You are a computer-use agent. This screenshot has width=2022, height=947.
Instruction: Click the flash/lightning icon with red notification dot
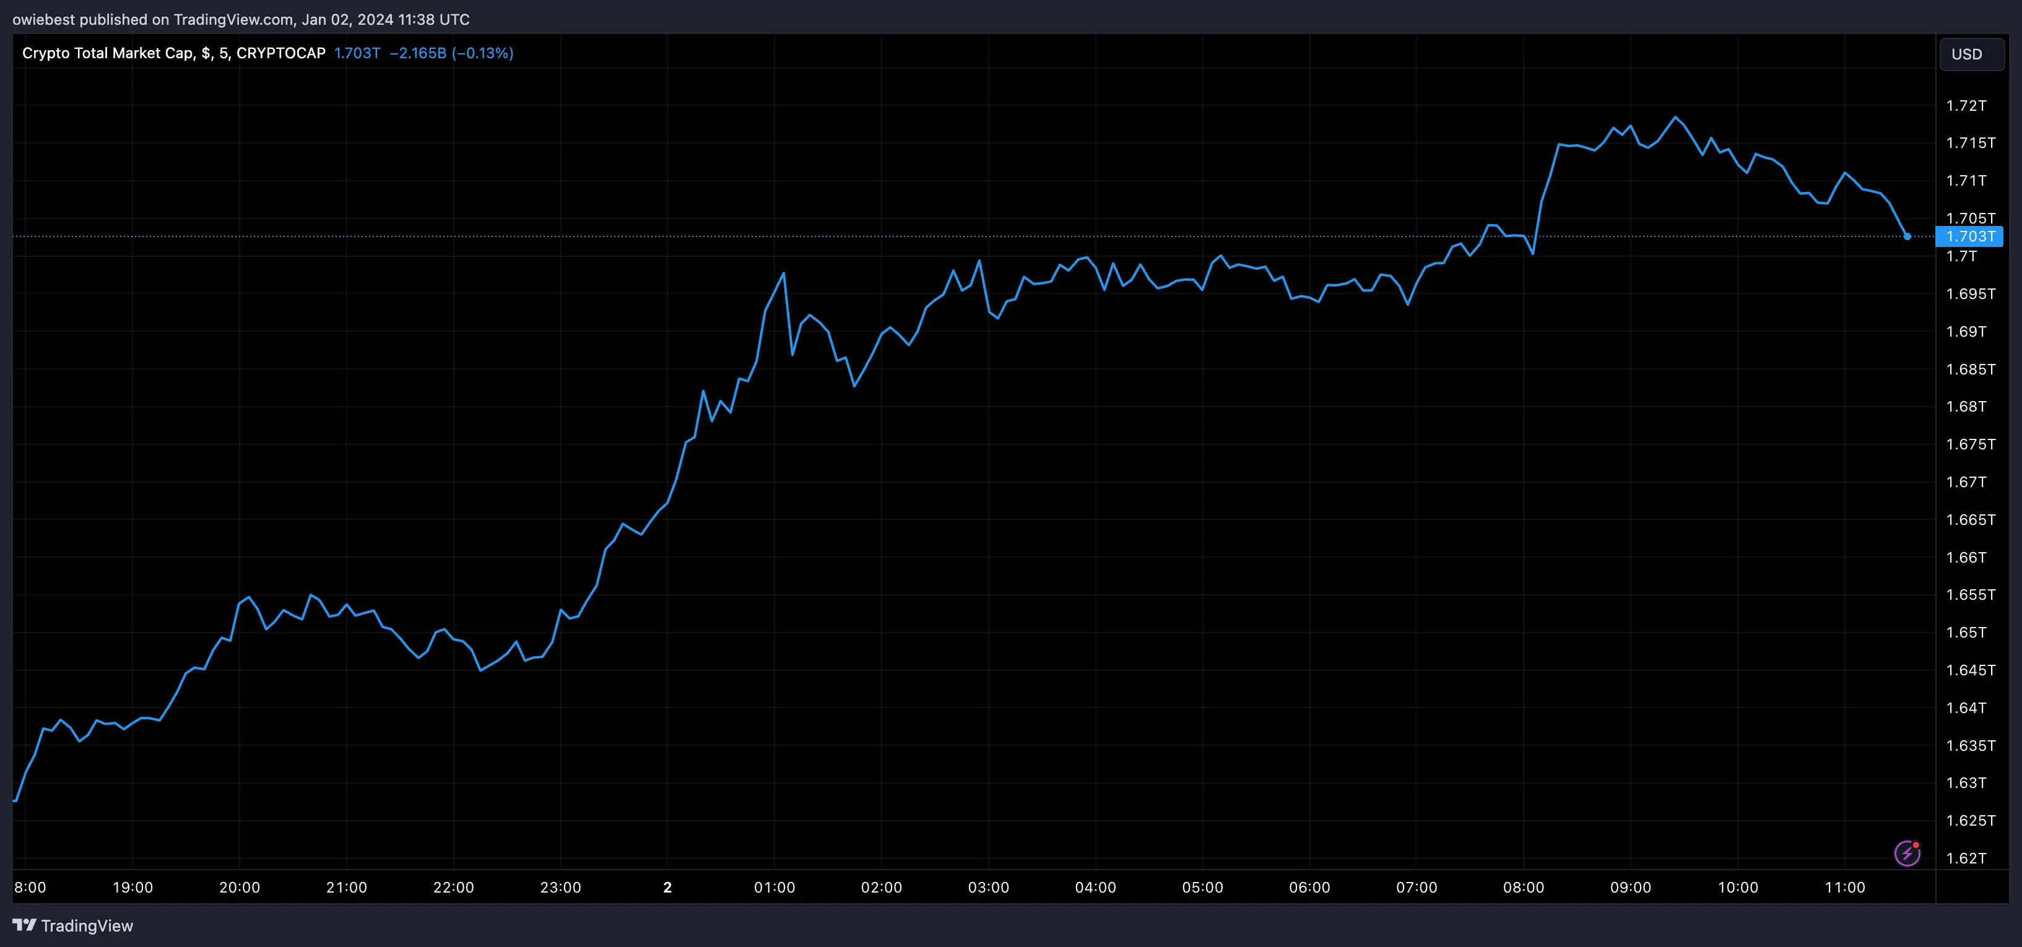tap(1907, 853)
